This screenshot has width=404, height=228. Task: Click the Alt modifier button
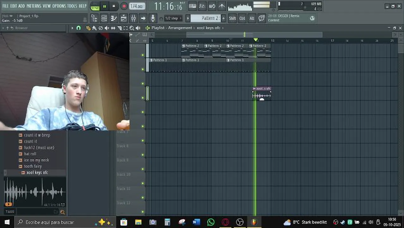pyautogui.click(x=252, y=18)
